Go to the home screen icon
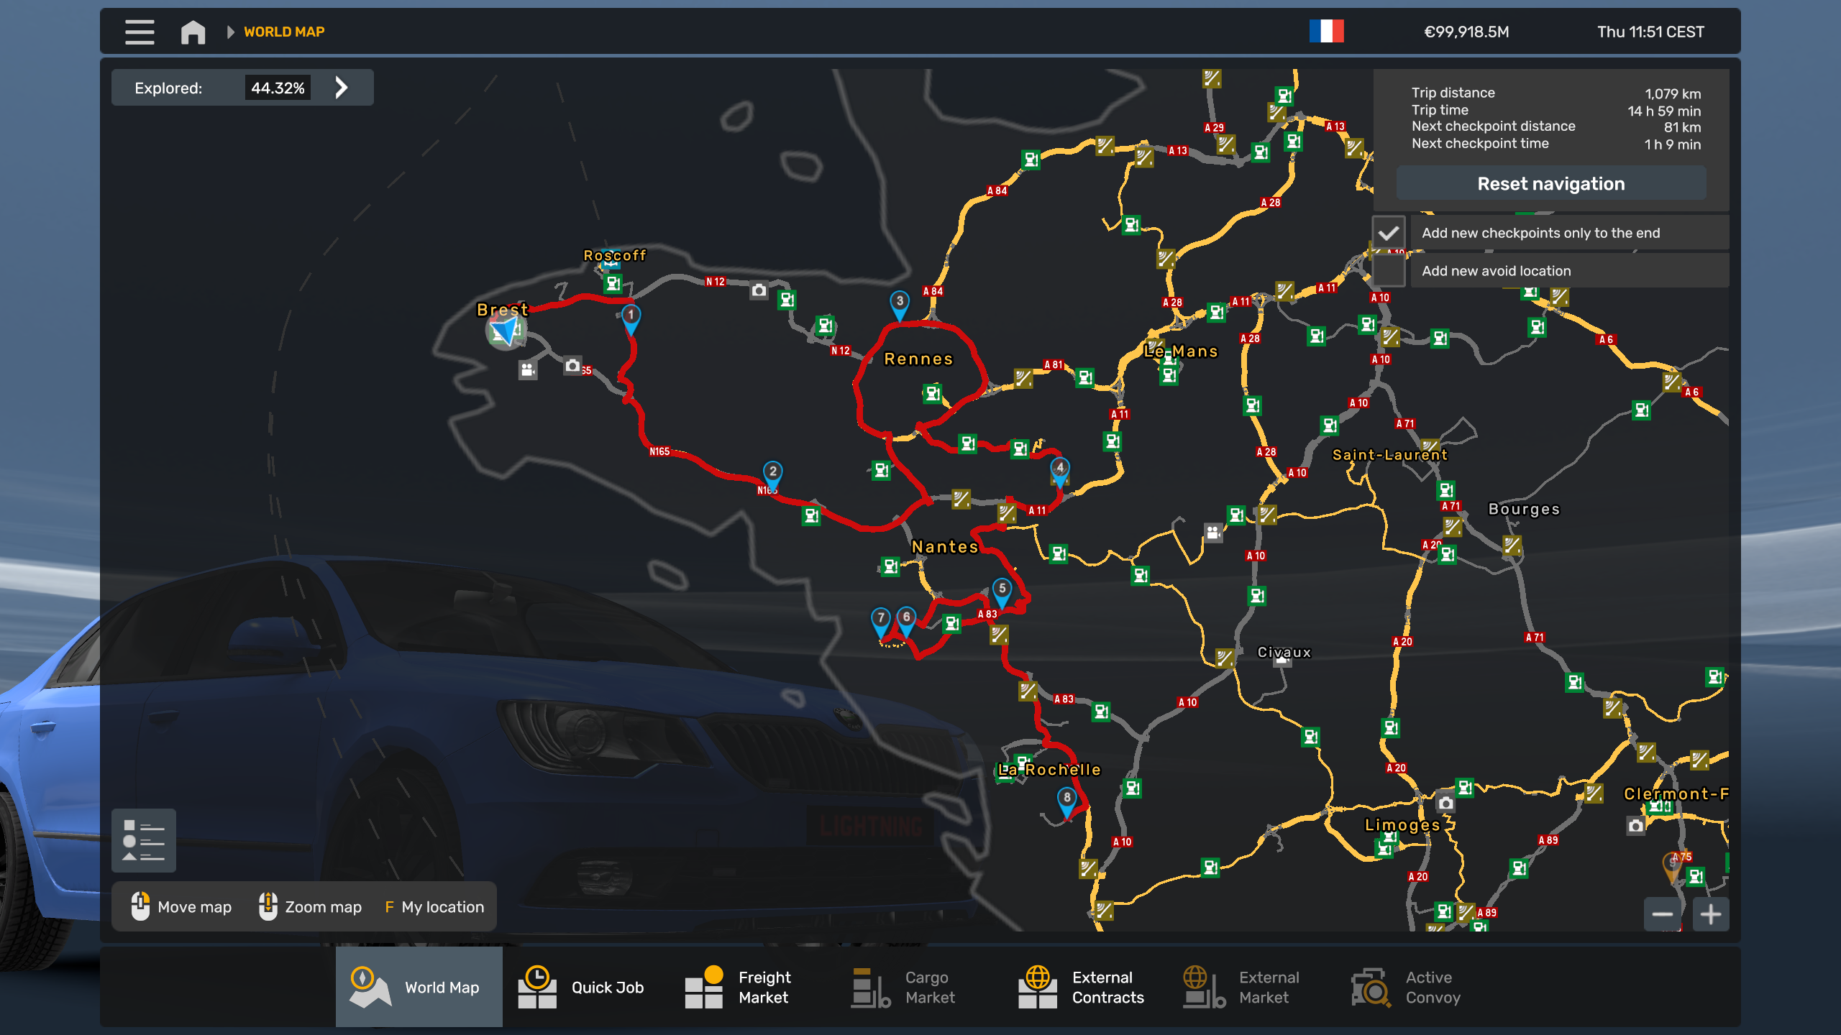1841x1035 pixels. click(193, 32)
